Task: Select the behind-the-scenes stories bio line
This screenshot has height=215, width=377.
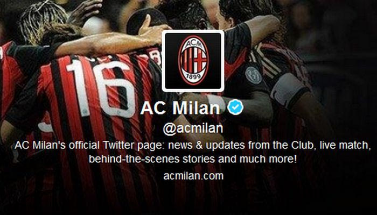Action: tap(193, 159)
